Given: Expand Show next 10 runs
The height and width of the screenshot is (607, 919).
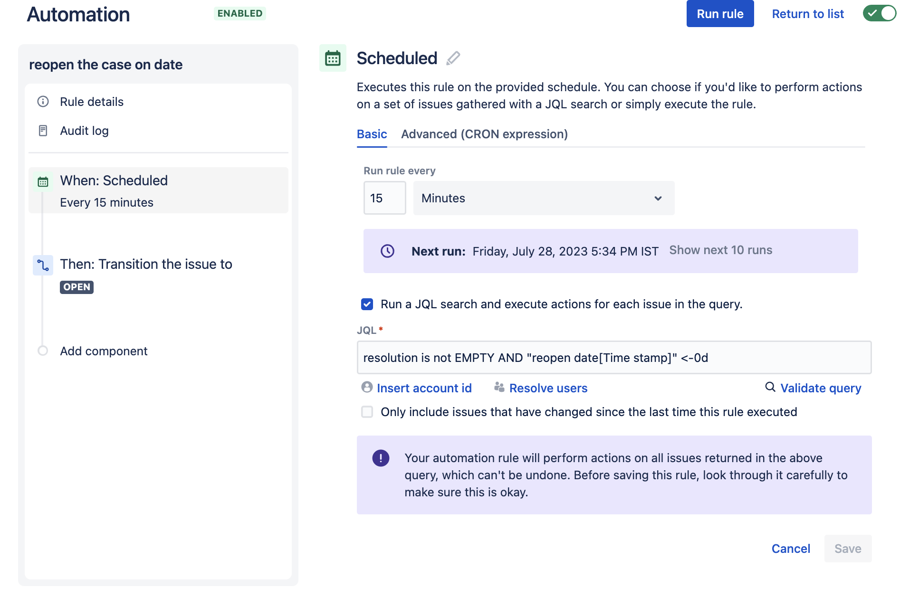Looking at the screenshot, I should coord(720,250).
